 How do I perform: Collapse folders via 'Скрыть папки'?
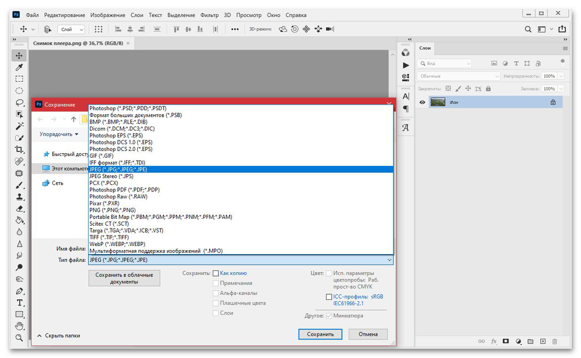(59, 335)
